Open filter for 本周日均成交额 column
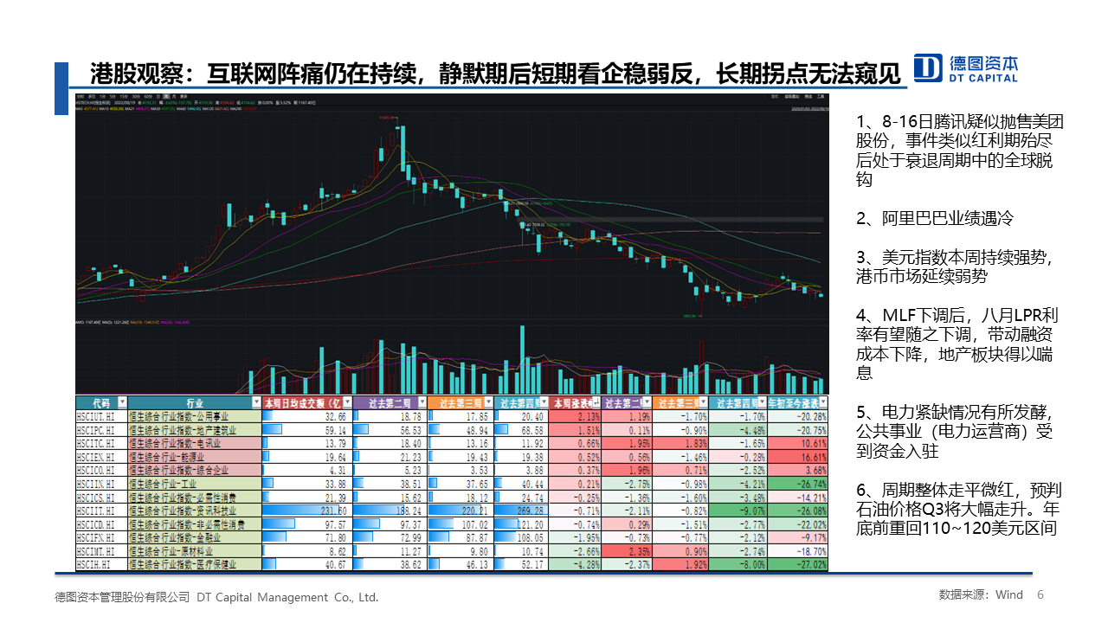Screen dimensions: 1108x623 [x=346, y=402]
